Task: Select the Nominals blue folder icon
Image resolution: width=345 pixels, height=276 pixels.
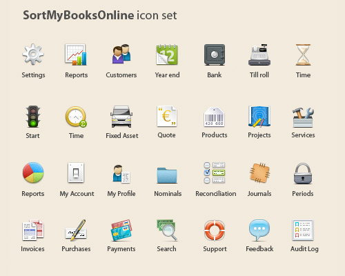Action: coord(167,175)
